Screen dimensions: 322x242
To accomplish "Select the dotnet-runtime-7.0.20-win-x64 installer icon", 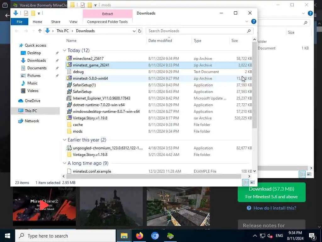I will pyautogui.click(x=69, y=105).
